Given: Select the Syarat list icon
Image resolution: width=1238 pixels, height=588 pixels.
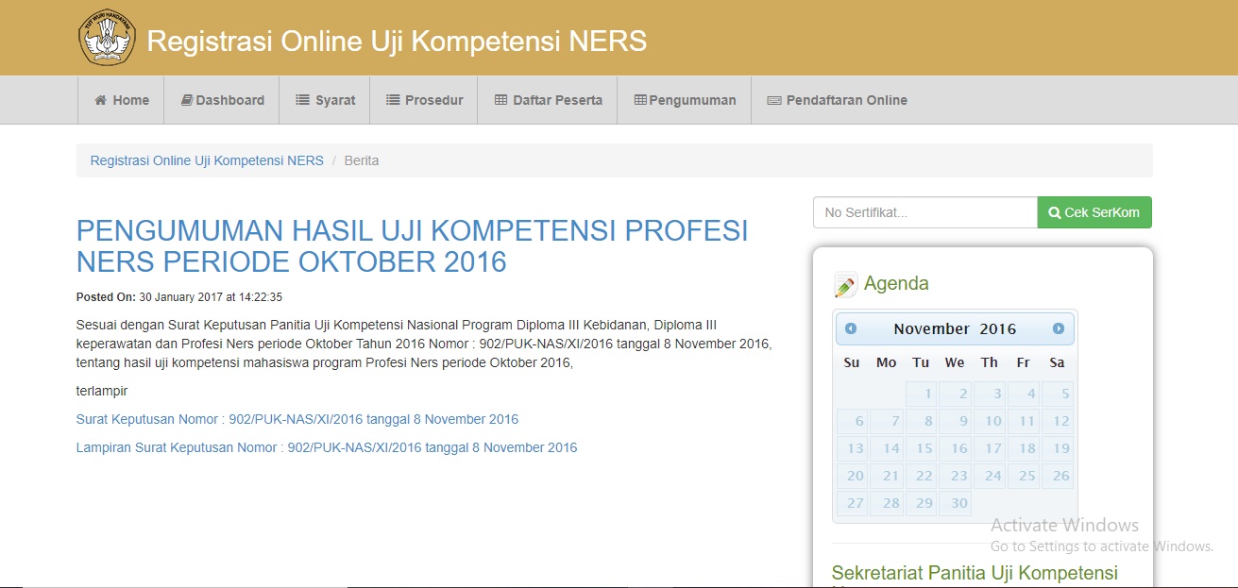Looking at the screenshot, I should tap(302, 99).
